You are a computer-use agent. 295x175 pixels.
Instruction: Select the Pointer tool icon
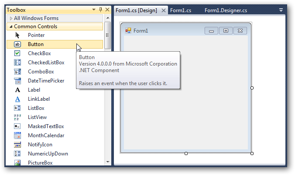[17, 35]
